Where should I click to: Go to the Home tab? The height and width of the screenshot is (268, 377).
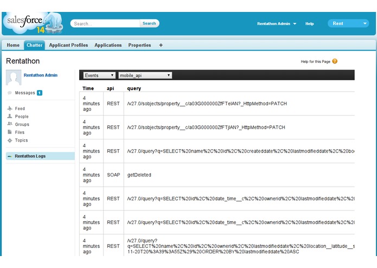point(13,45)
